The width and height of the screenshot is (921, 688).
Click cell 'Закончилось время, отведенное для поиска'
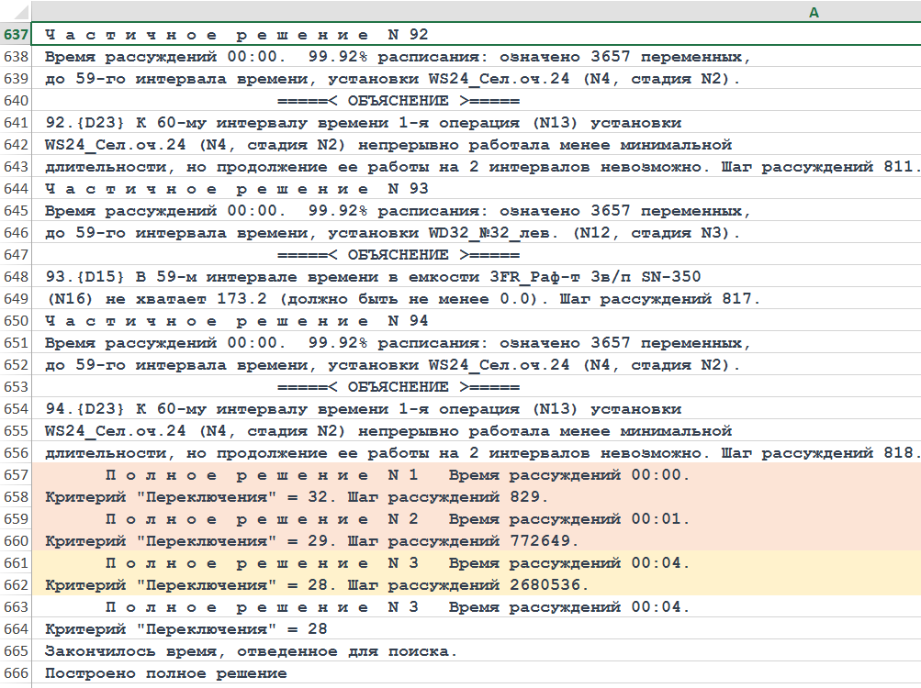tap(251, 651)
